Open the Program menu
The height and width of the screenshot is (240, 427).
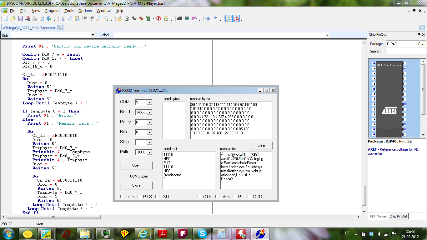52,11
